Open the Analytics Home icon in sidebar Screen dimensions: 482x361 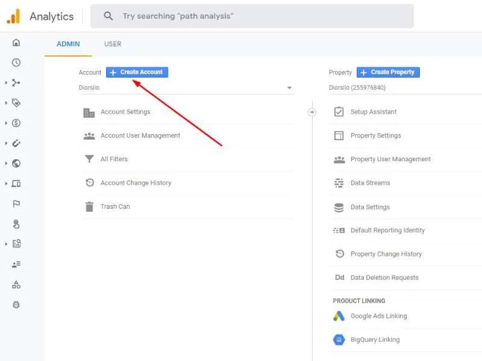pos(16,42)
